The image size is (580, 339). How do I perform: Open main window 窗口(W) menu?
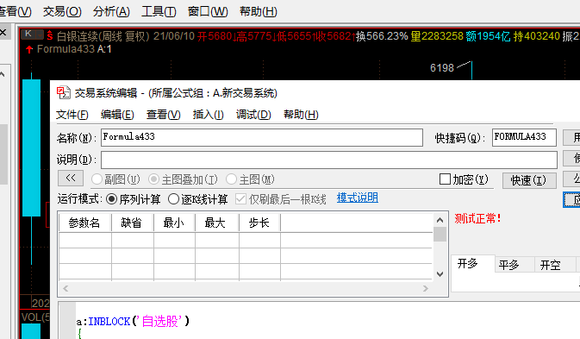coord(208,11)
